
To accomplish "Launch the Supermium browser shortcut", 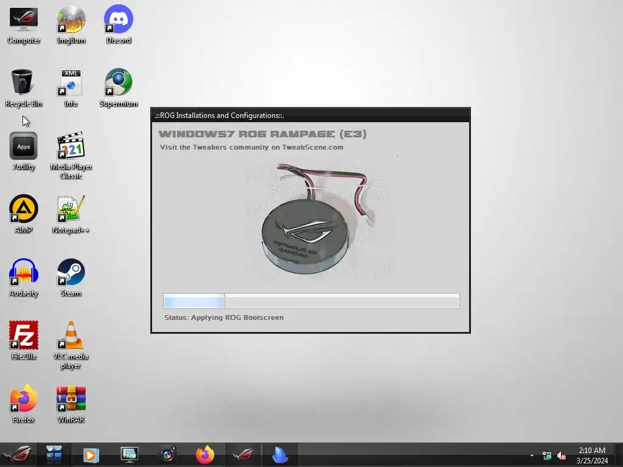I will (119, 88).
